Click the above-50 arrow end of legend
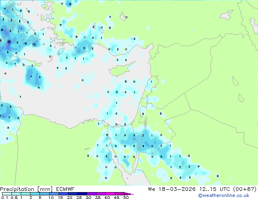Viewport: 258px width, 199px height. click(x=129, y=194)
